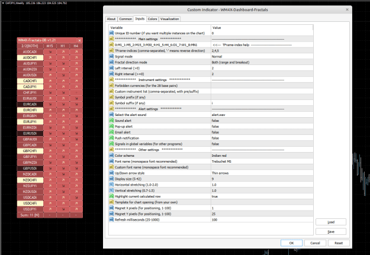Switch to the About tab
Image resolution: width=370 pixels, height=255 pixels.
click(x=111, y=19)
